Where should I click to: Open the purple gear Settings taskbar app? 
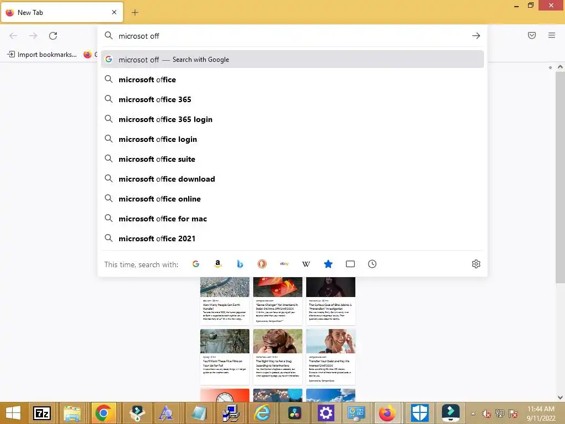click(326, 413)
